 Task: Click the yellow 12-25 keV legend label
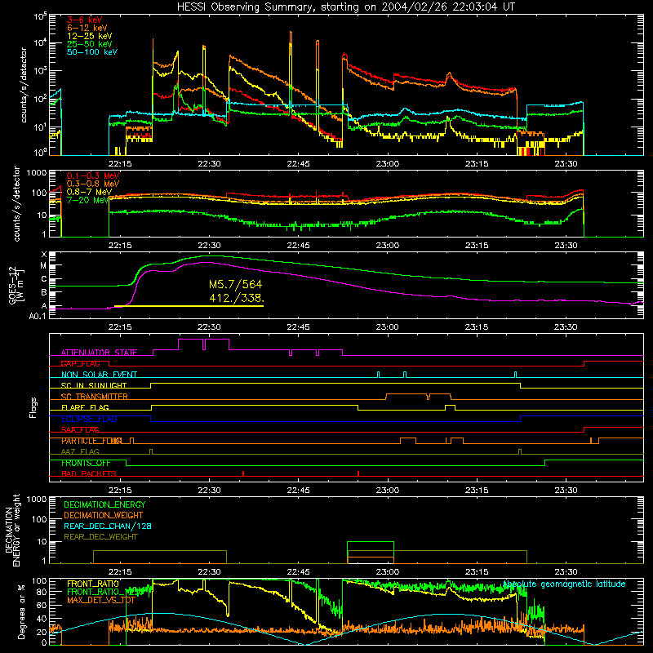pos(90,36)
